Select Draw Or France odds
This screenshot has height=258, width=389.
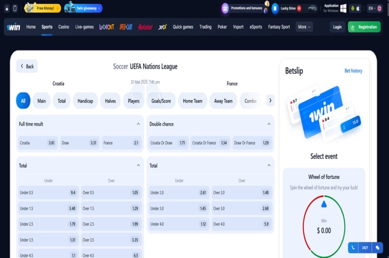pos(252,143)
